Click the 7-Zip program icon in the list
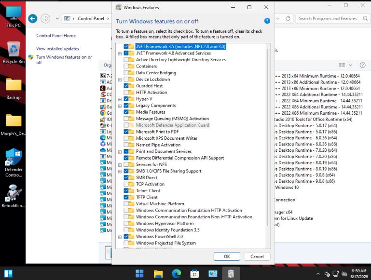 (103, 76)
